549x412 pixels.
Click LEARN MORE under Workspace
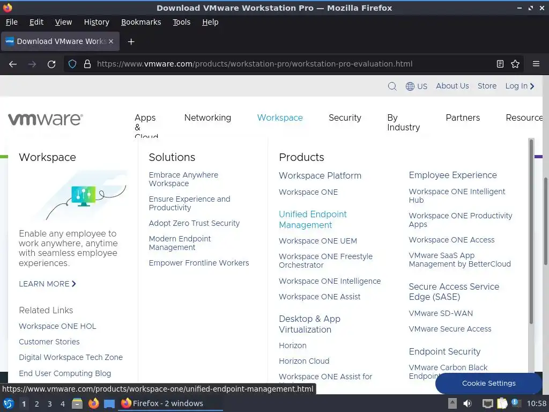tap(47, 284)
